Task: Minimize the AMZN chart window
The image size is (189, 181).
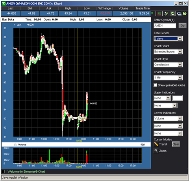Action: [x=176, y=4]
